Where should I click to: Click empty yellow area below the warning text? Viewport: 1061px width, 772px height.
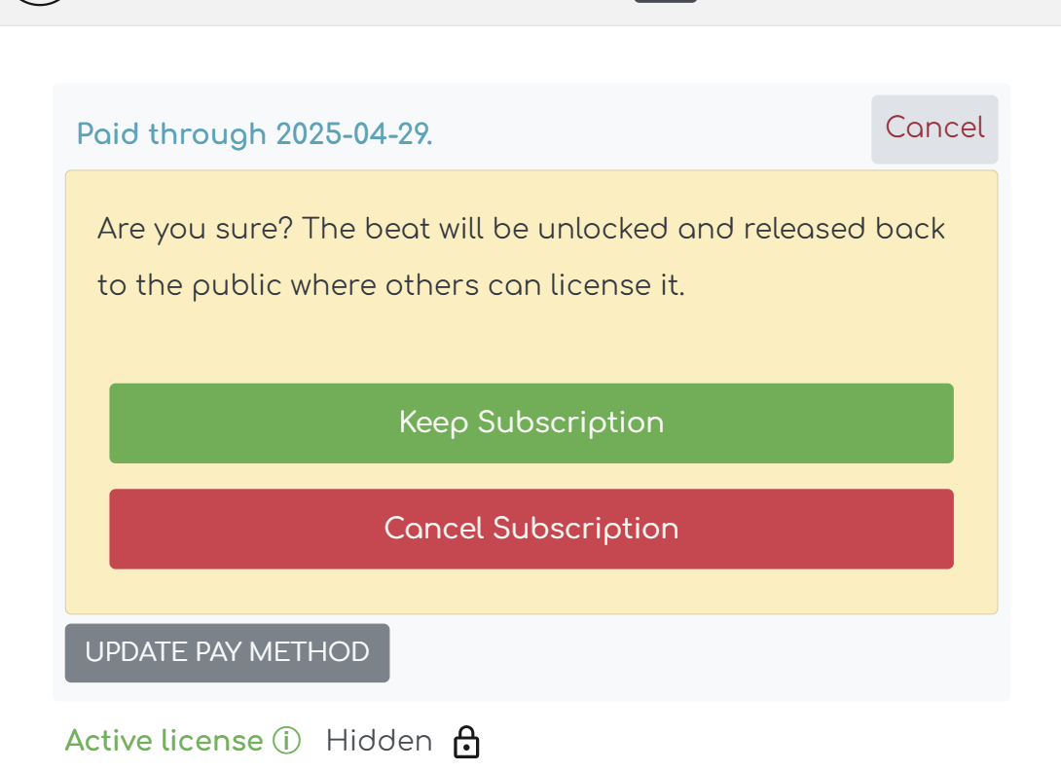tap(531, 343)
